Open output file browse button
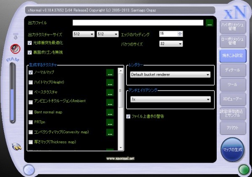 (210, 23)
